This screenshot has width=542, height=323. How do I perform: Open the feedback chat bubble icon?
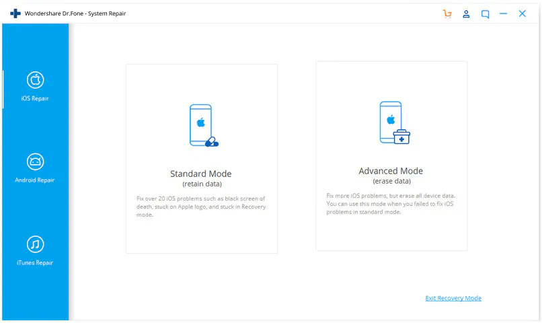coord(485,13)
